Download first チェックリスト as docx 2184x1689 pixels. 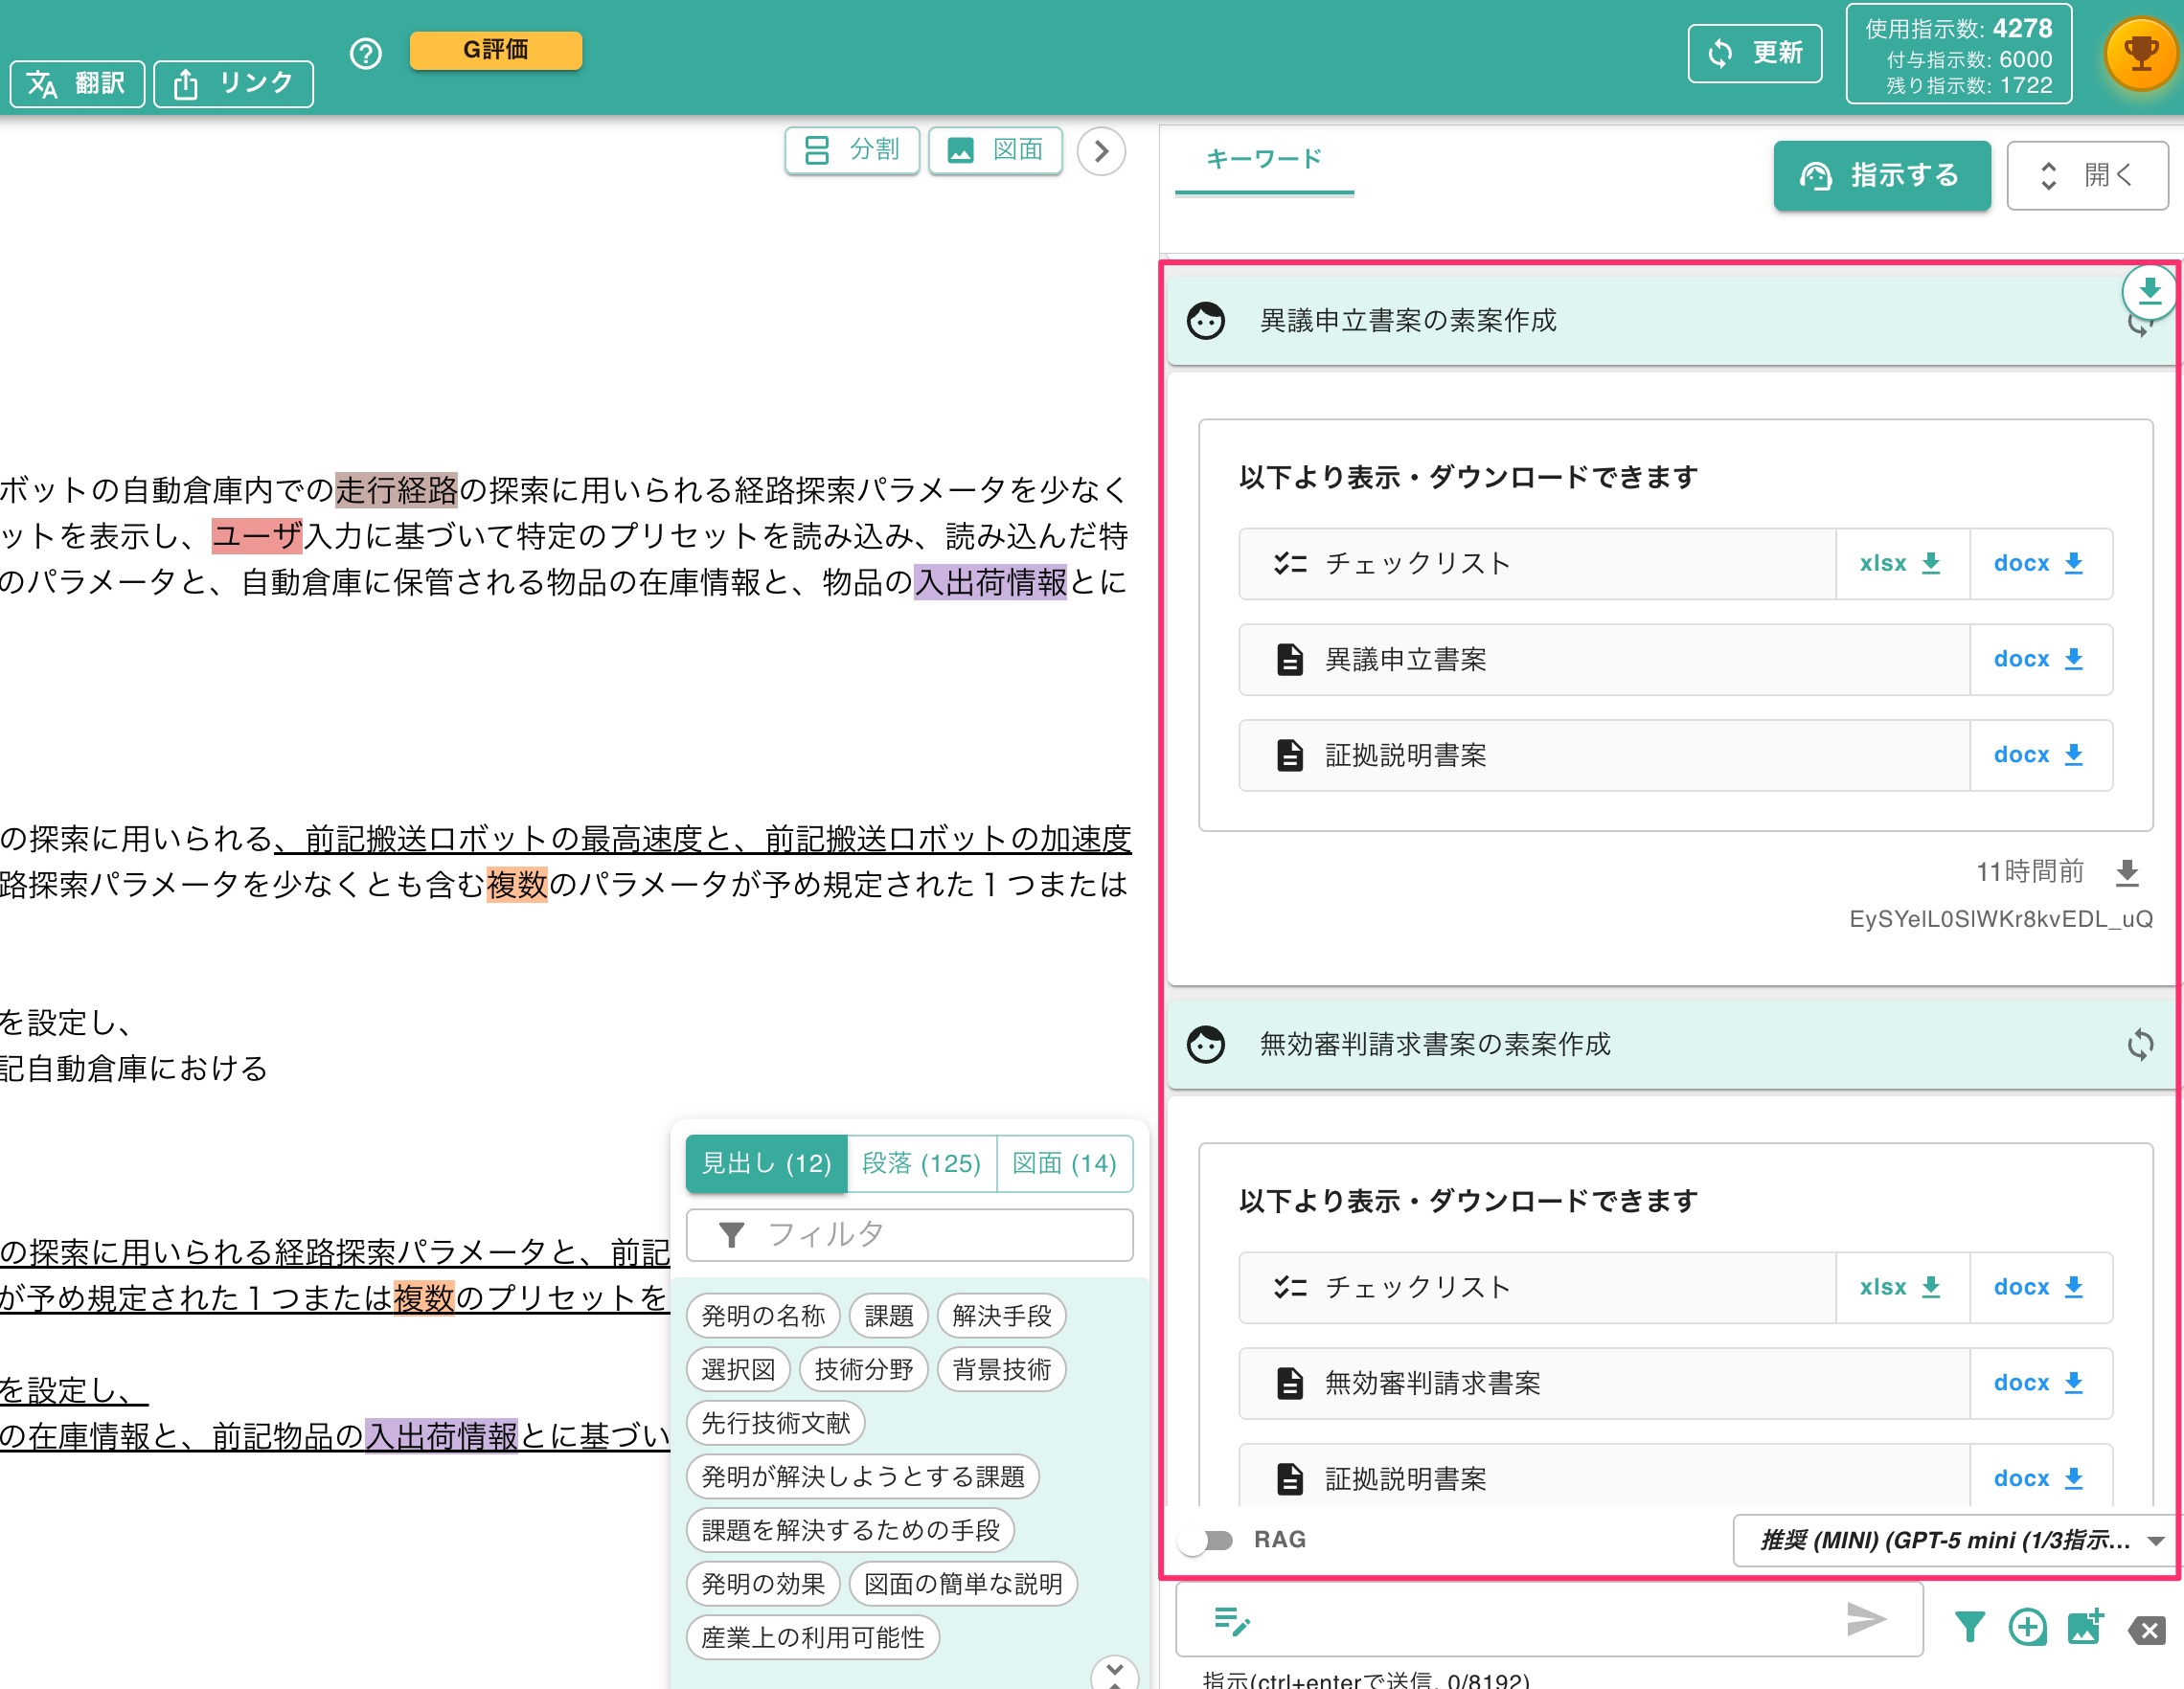pyautogui.click(x=2039, y=564)
